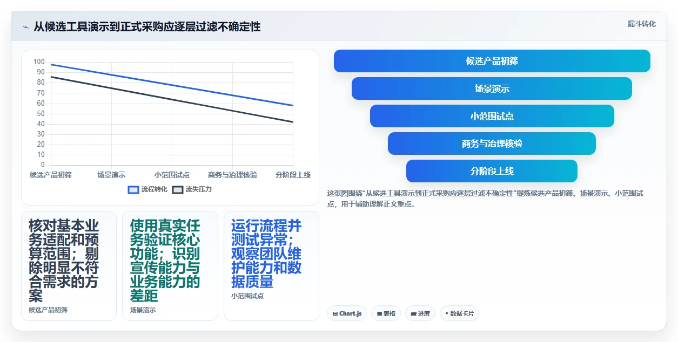Click the sparkle icon in 数据卡片 chip
This screenshot has width=678, height=342.
click(447, 313)
